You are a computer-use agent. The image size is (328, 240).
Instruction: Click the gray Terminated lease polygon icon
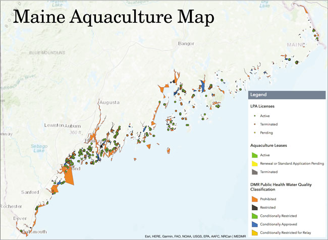click(254, 172)
